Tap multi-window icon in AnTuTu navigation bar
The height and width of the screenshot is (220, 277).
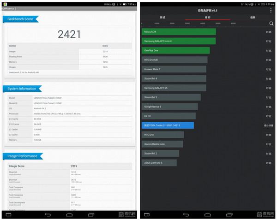pos(147,214)
